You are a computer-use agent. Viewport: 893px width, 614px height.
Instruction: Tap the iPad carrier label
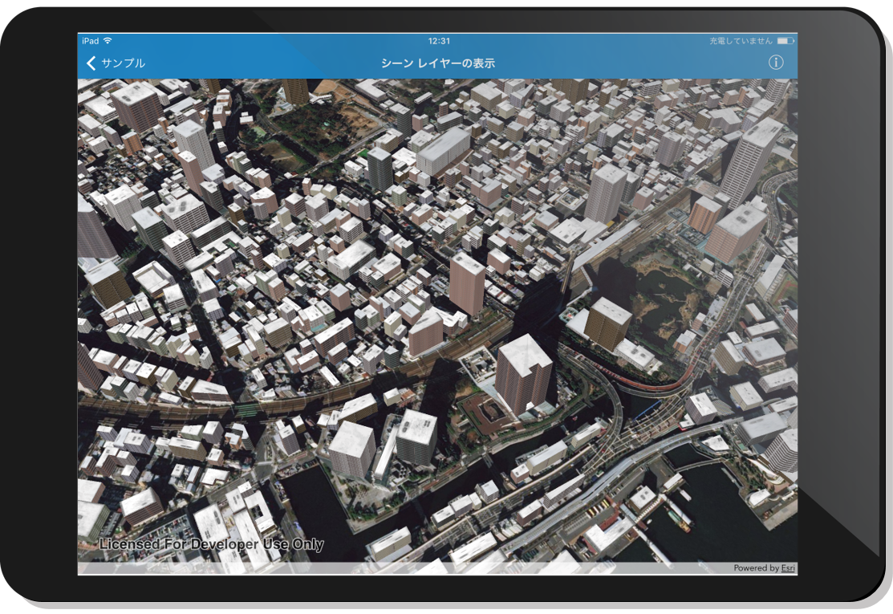[x=90, y=41]
